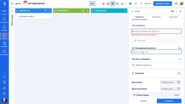
Task: Switch to the Вложения tab
Action: tap(156, 17)
